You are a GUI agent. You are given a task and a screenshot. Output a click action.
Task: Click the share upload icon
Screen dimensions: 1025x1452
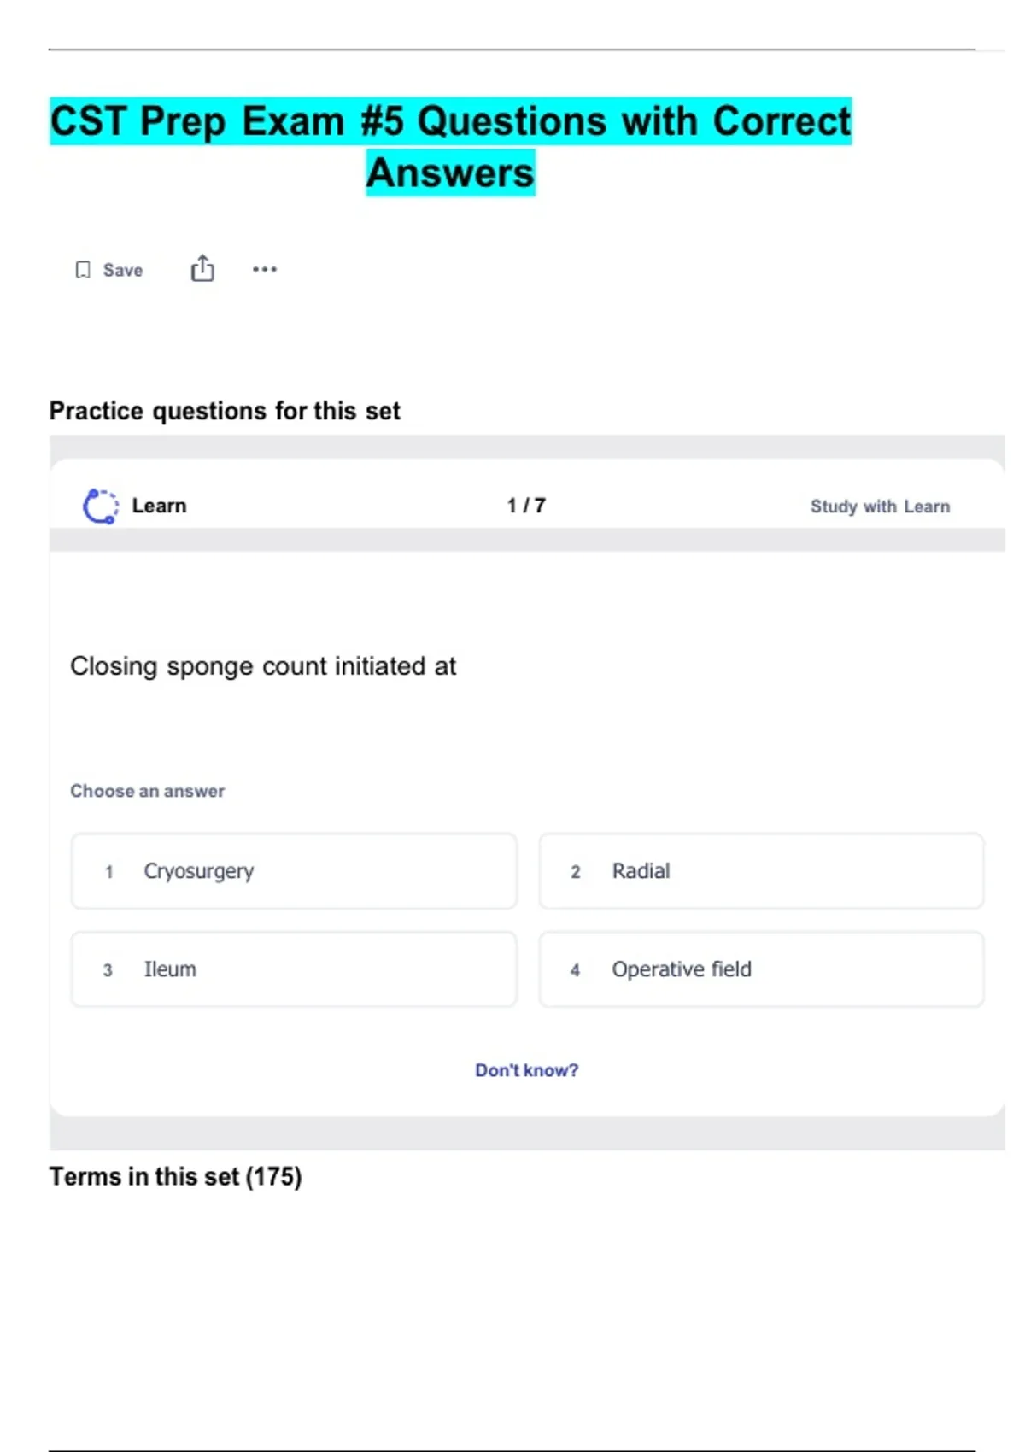pos(202,268)
